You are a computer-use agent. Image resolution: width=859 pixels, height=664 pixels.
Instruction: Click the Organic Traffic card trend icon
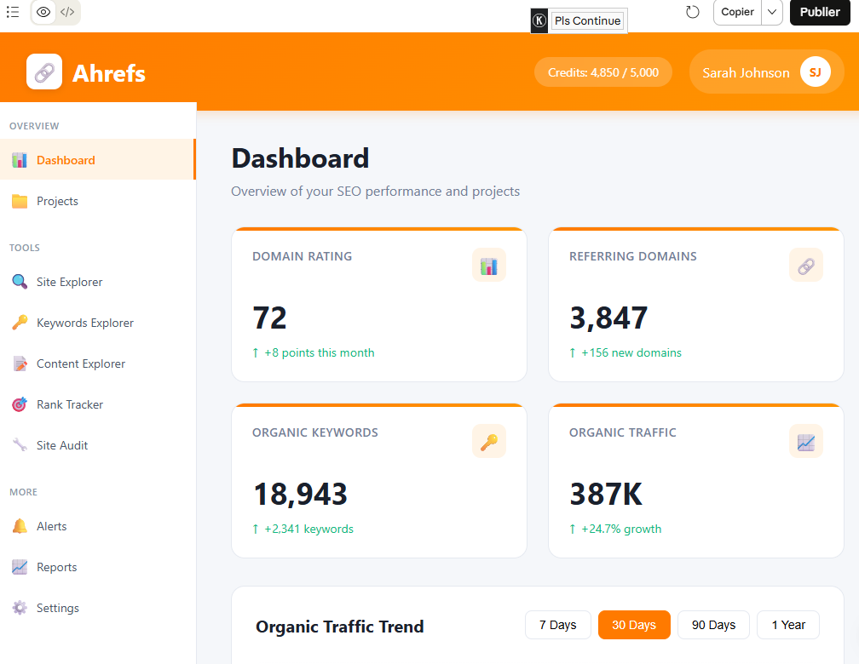click(806, 441)
